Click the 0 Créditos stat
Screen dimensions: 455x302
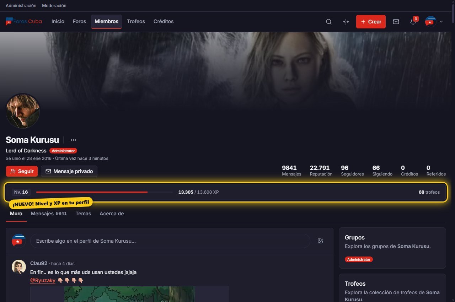tap(409, 171)
